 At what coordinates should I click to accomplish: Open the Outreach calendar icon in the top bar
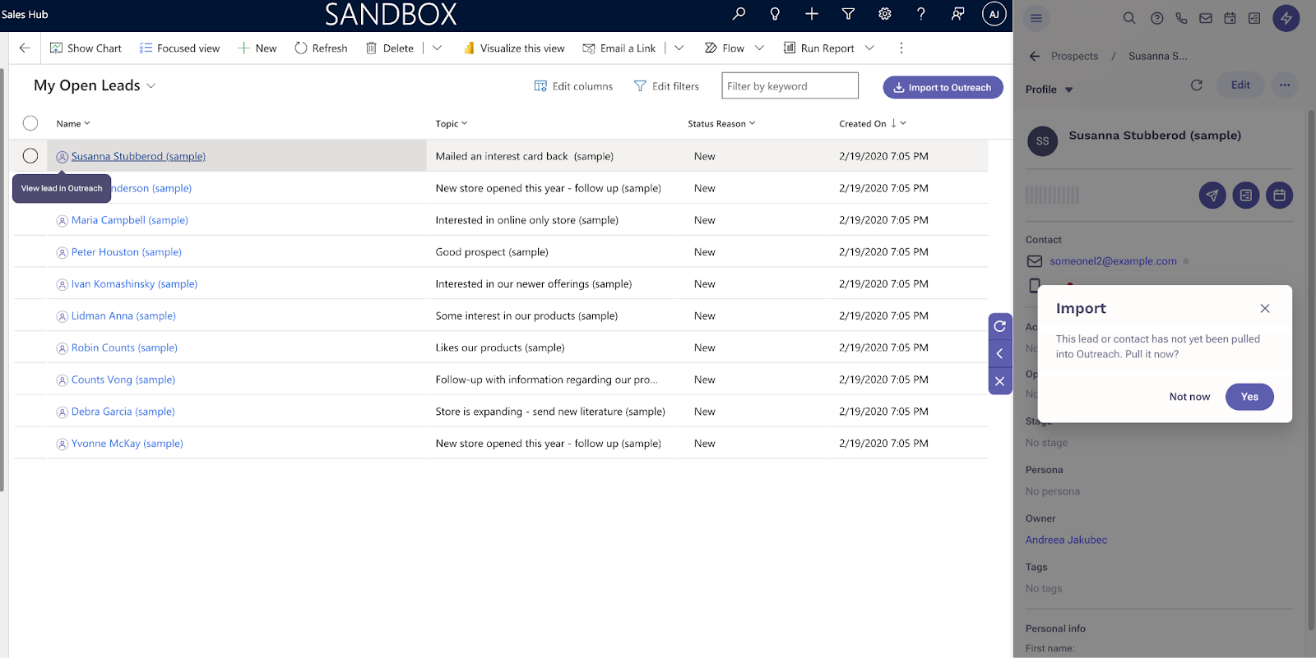[1230, 18]
